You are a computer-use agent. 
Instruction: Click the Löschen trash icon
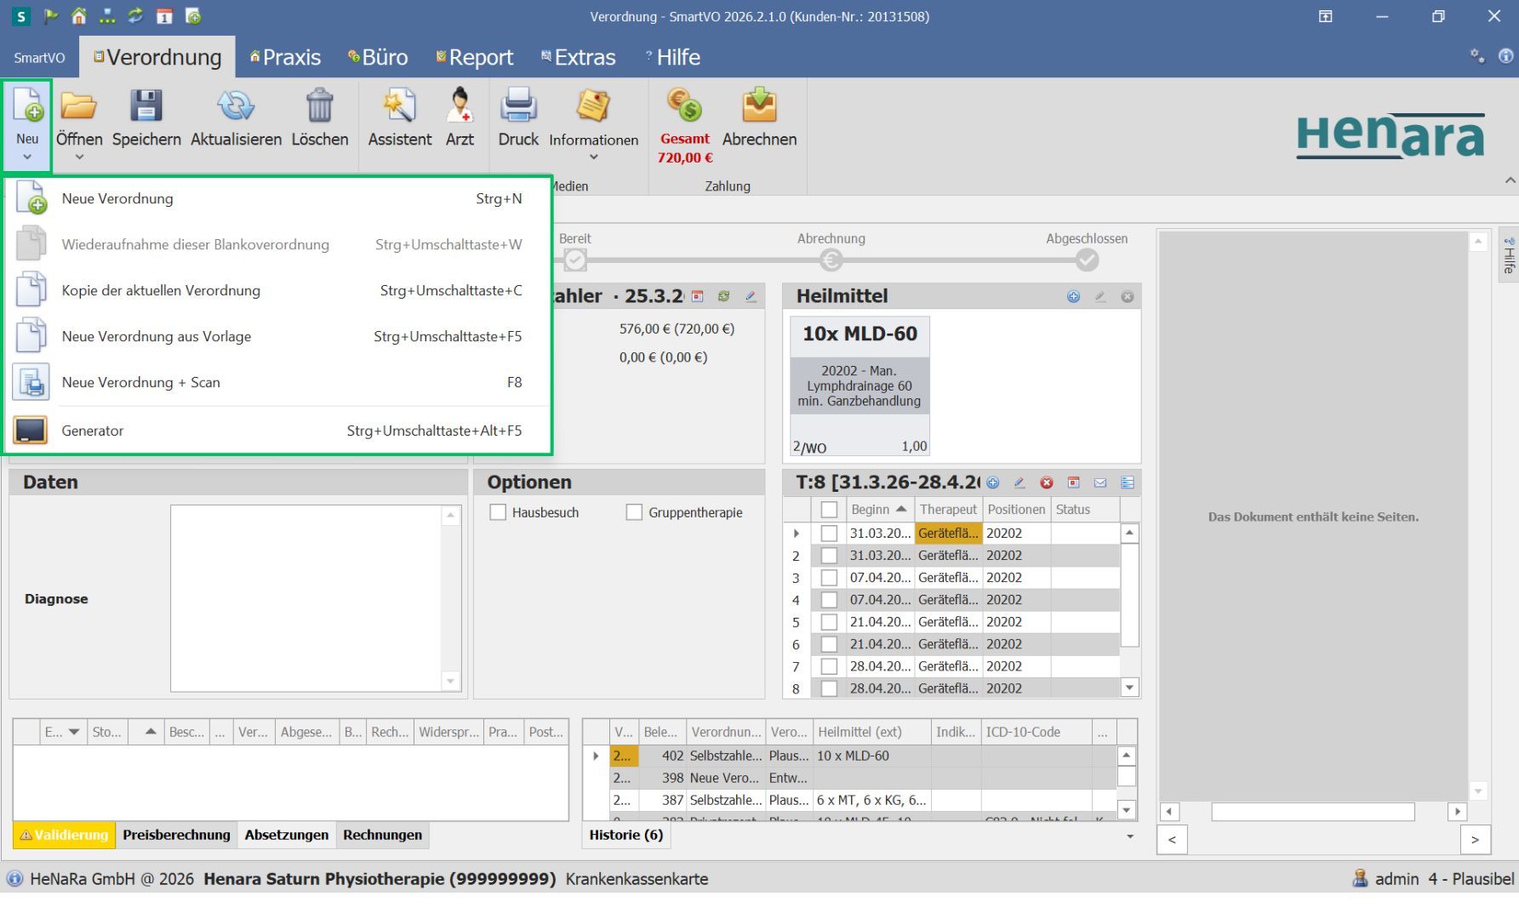(320, 106)
